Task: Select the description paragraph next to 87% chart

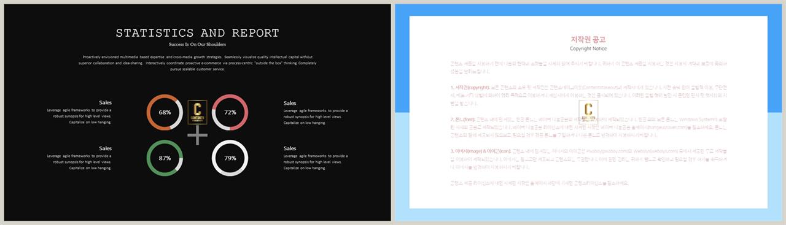Action: click(79, 162)
